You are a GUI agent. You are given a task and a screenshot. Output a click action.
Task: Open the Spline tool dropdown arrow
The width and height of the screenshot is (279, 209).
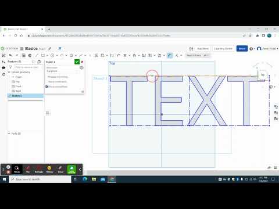coord(85,55)
